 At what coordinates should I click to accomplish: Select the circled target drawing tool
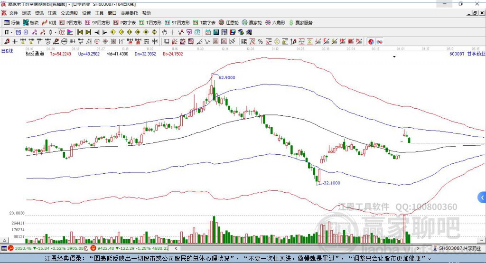pos(97,41)
